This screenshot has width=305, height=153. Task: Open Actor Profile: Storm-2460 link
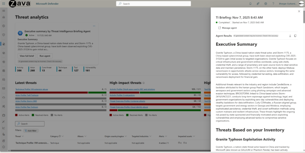26,101
